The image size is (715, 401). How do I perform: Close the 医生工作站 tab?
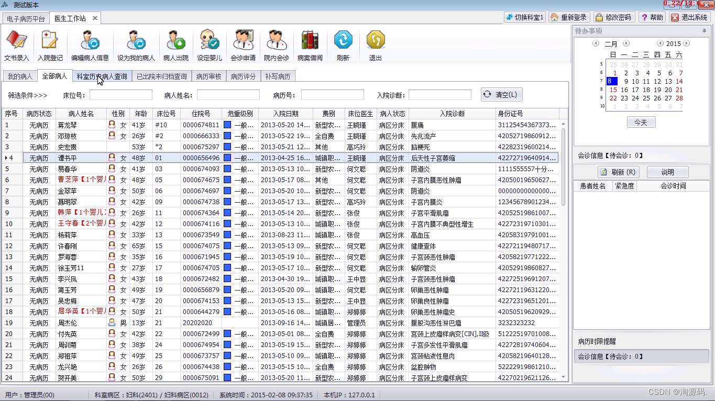point(95,18)
